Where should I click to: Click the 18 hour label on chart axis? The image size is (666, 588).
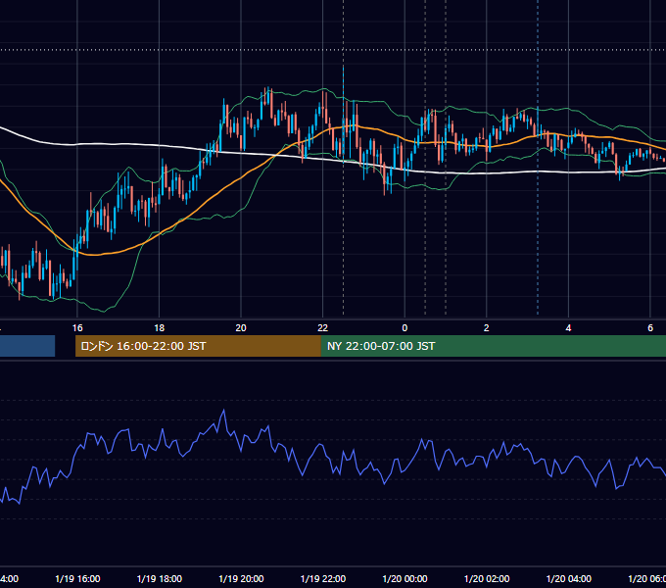160,328
